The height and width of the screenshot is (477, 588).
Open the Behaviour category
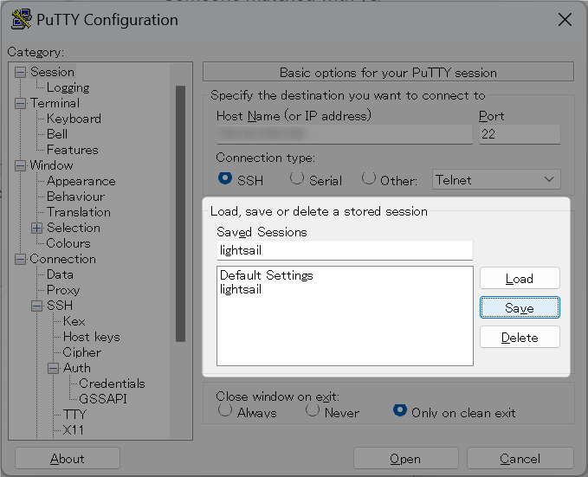pyautogui.click(x=75, y=197)
